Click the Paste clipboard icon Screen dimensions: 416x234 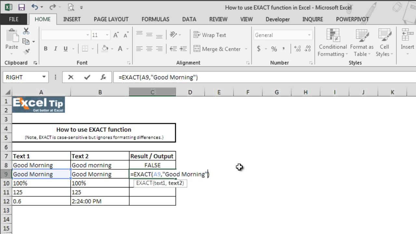pos(12,35)
